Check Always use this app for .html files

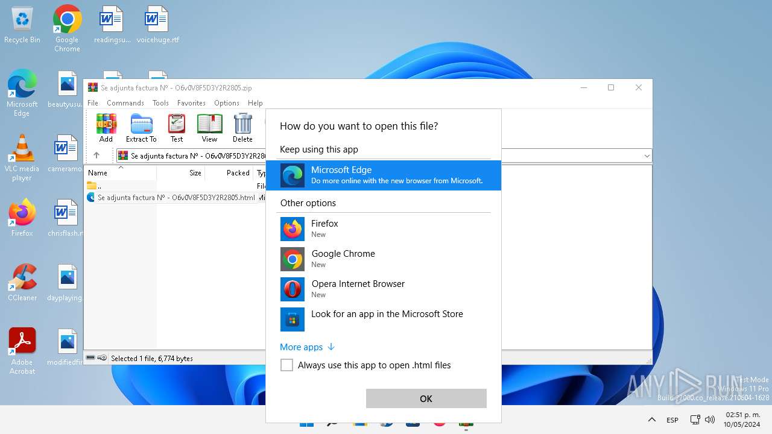click(287, 365)
